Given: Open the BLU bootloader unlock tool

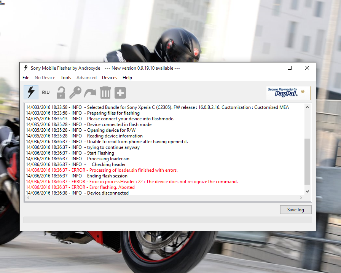Looking at the screenshot, I should tap(46, 93).
